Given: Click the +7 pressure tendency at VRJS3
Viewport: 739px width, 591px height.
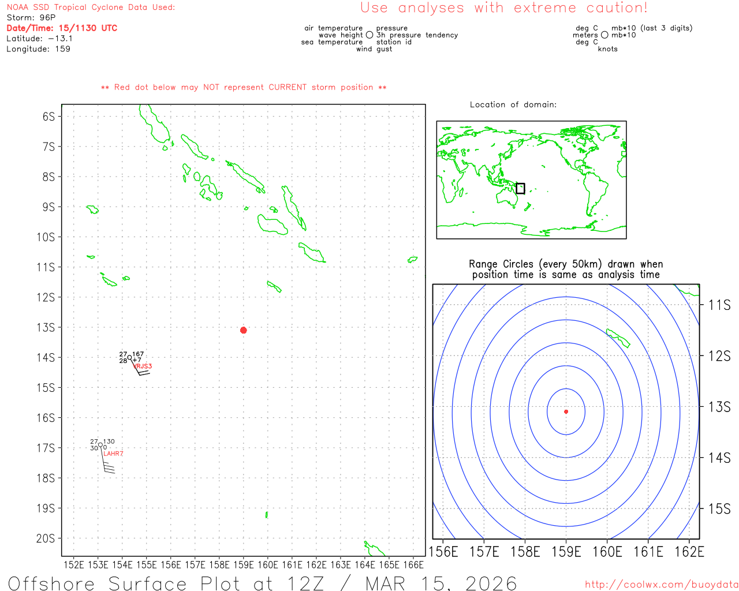Looking at the screenshot, I should click(x=137, y=360).
